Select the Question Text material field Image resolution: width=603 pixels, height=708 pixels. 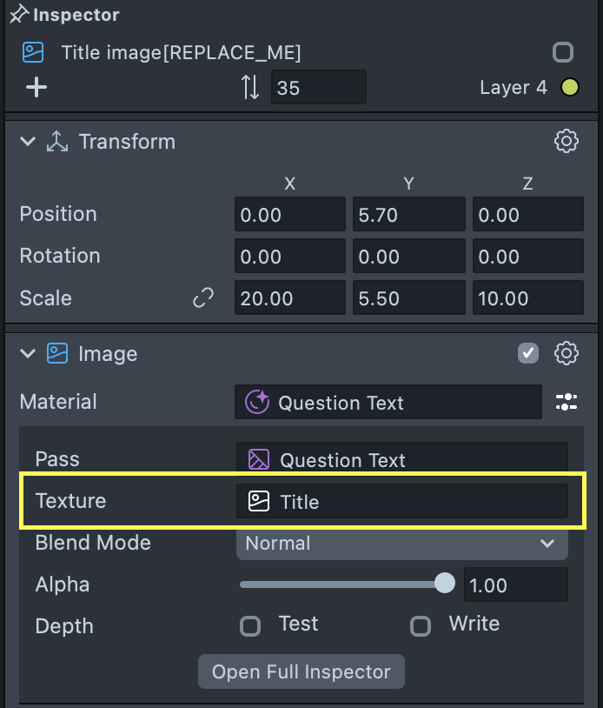pos(388,402)
